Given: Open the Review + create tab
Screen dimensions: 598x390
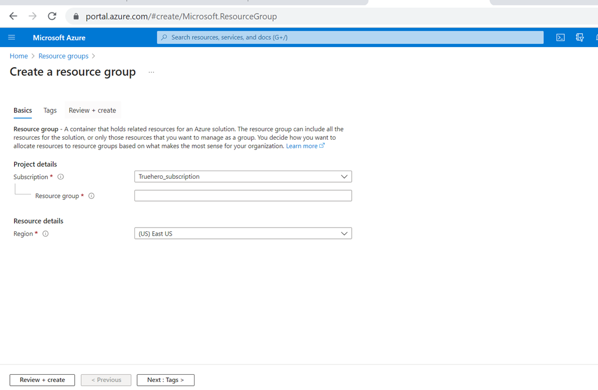Looking at the screenshot, I should (x=92, y=110).
